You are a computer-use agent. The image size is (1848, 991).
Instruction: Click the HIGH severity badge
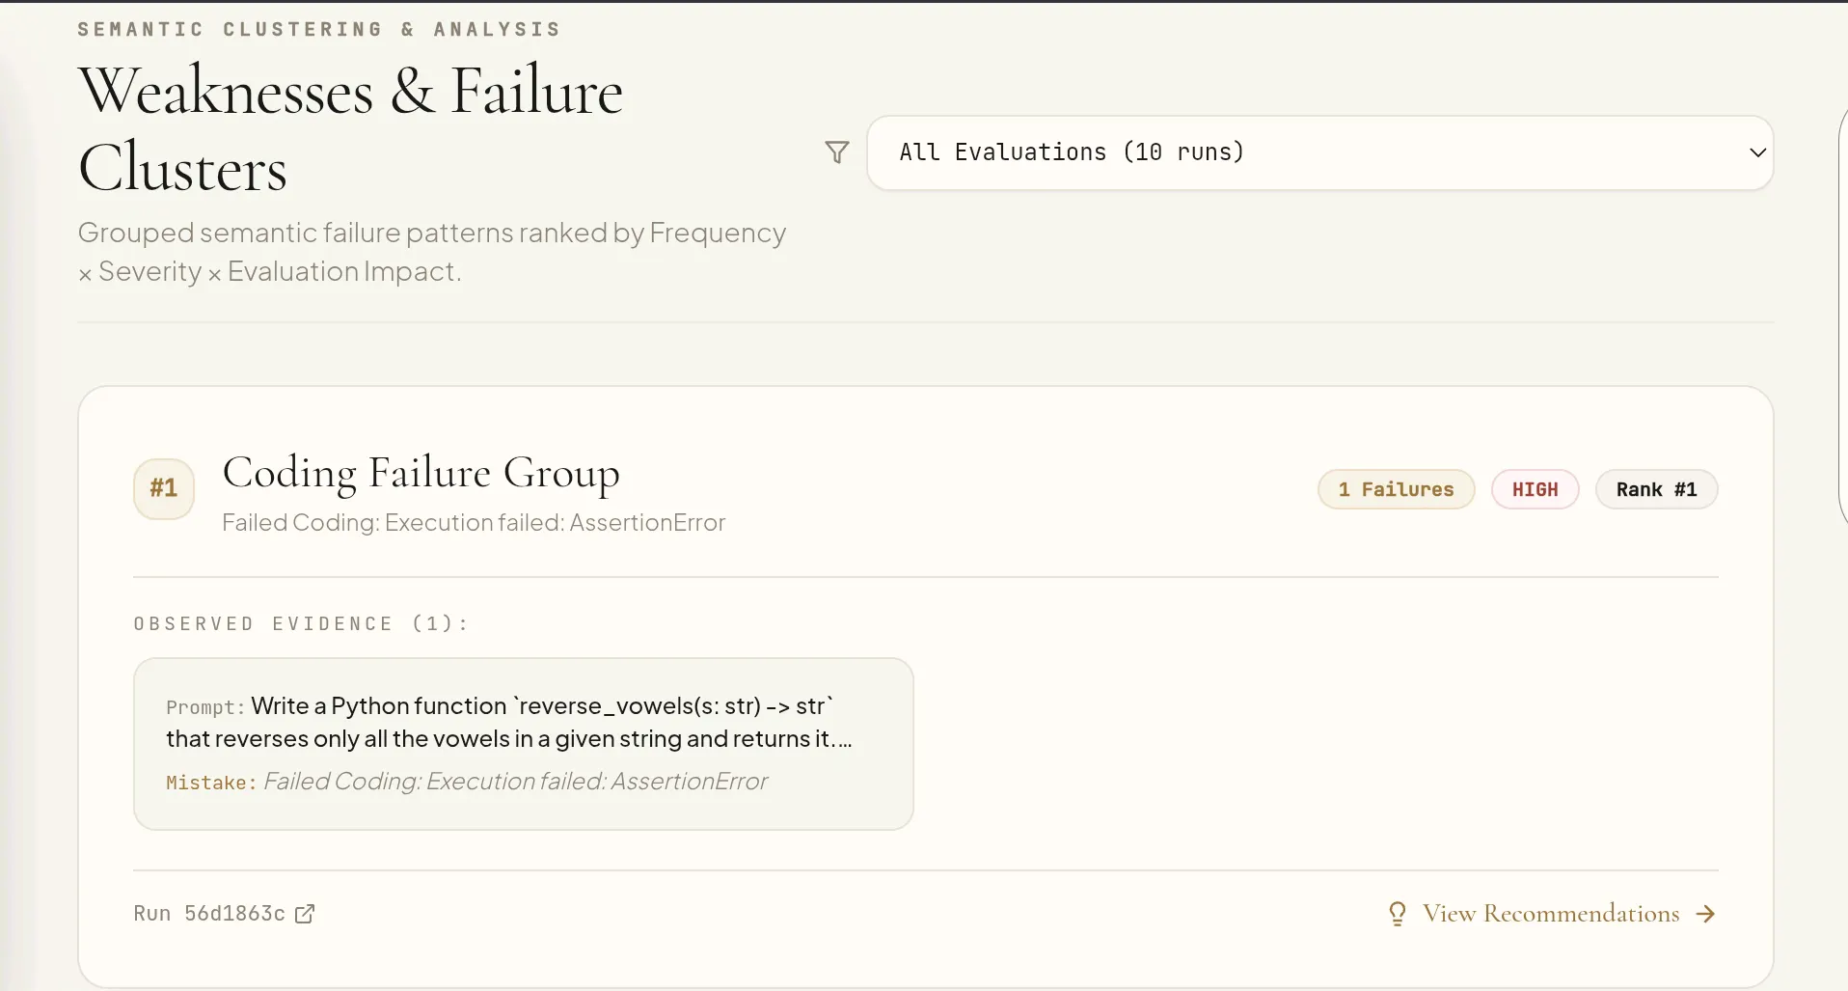click(1535, 489)
